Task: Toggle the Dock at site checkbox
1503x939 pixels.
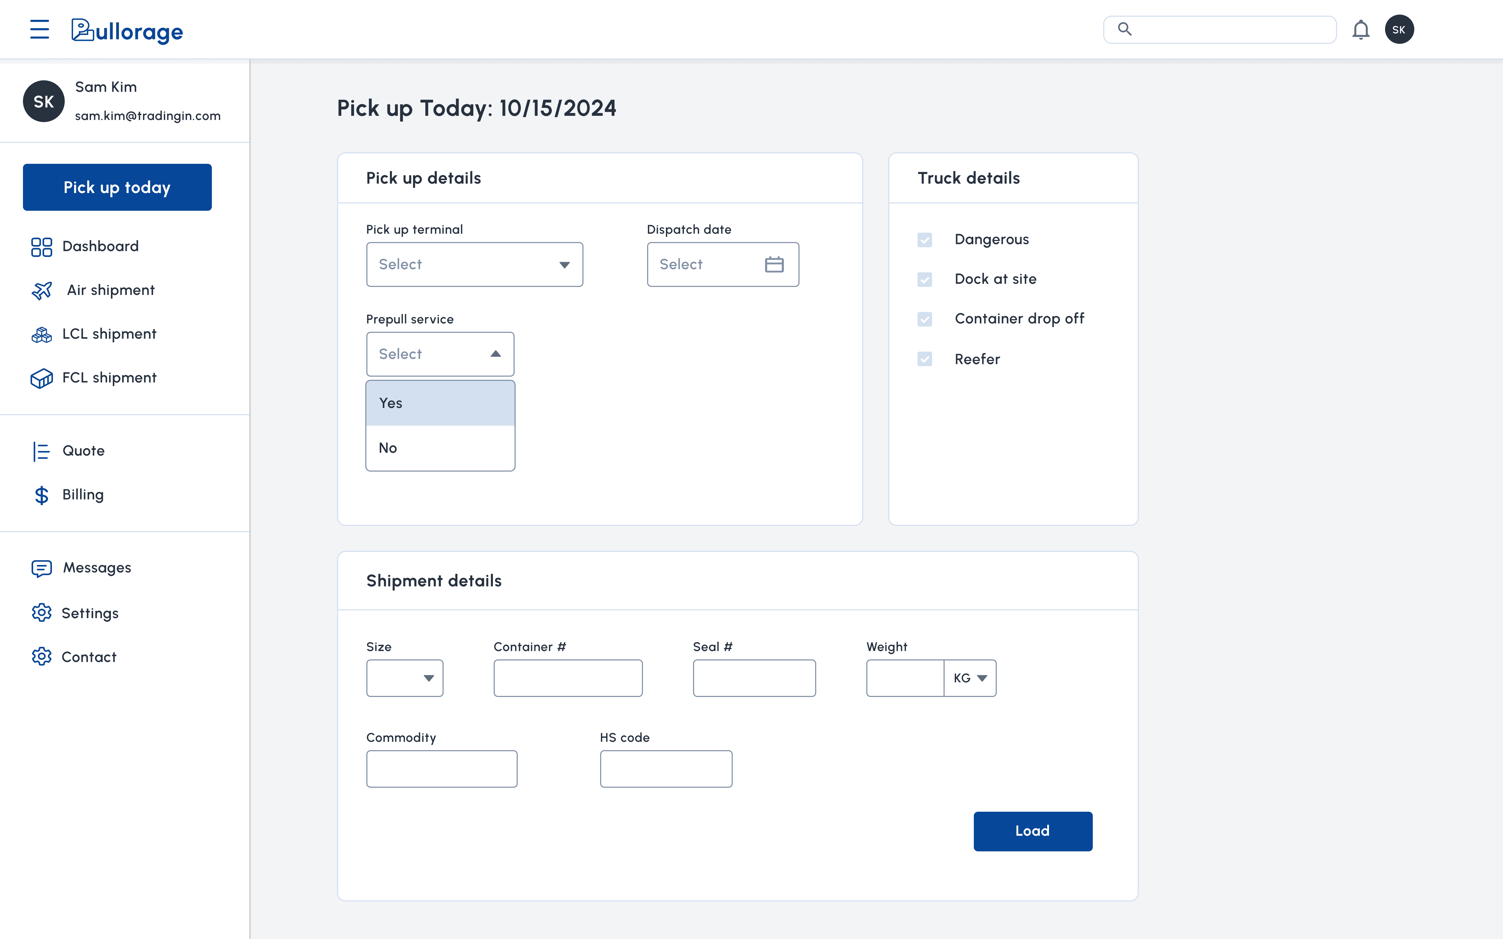Action: [x=924, y=279]
